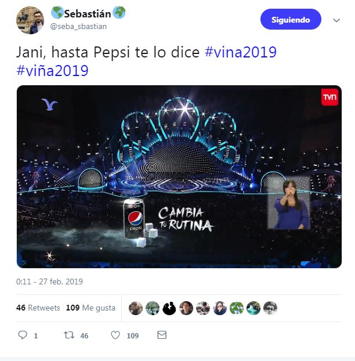
Task: View the 109 Me gusta list
Action: tap(90, 308)
